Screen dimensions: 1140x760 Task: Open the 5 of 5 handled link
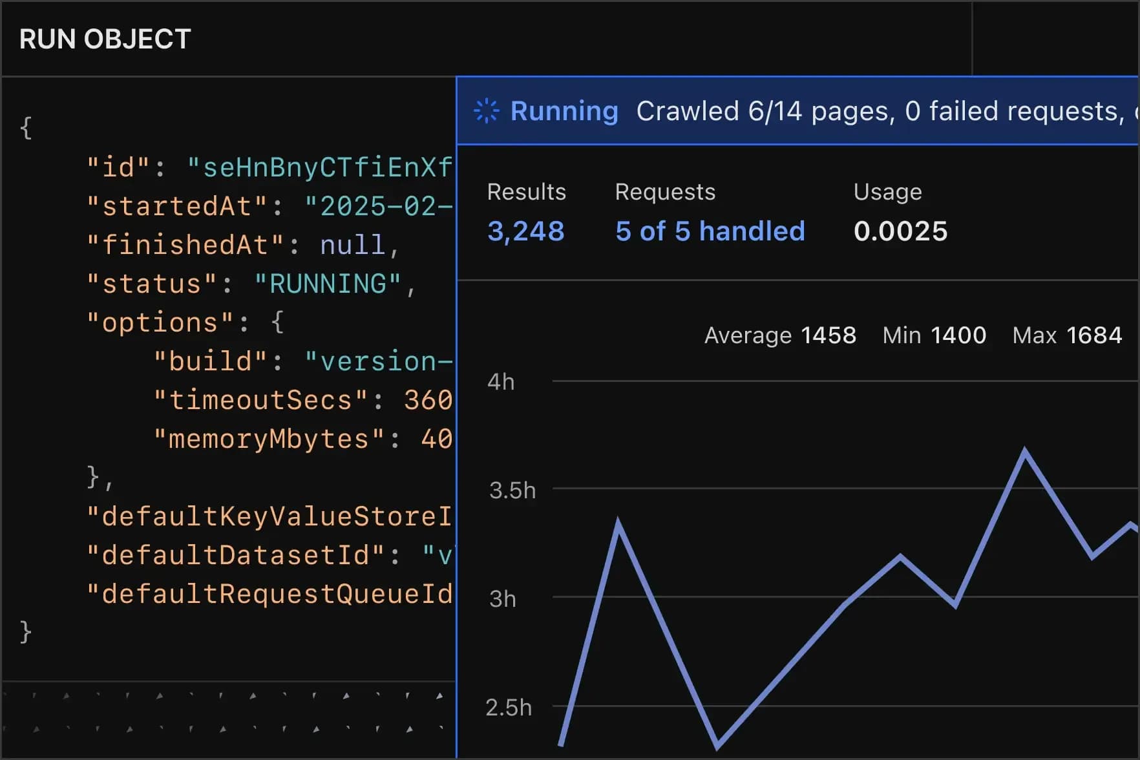tap(710, 231)
